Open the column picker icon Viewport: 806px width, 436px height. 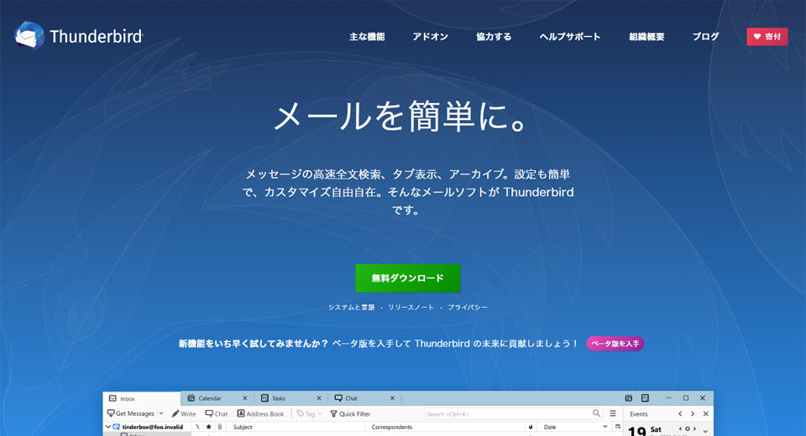tap(617, 427)
